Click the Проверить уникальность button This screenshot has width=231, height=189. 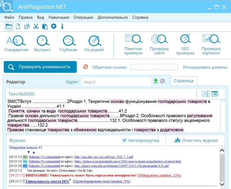click(x=40, y=67)
